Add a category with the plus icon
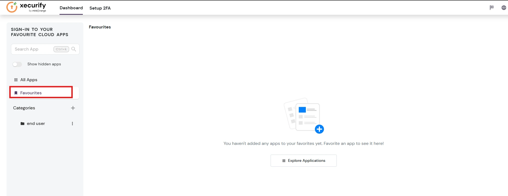 point(73,108)
